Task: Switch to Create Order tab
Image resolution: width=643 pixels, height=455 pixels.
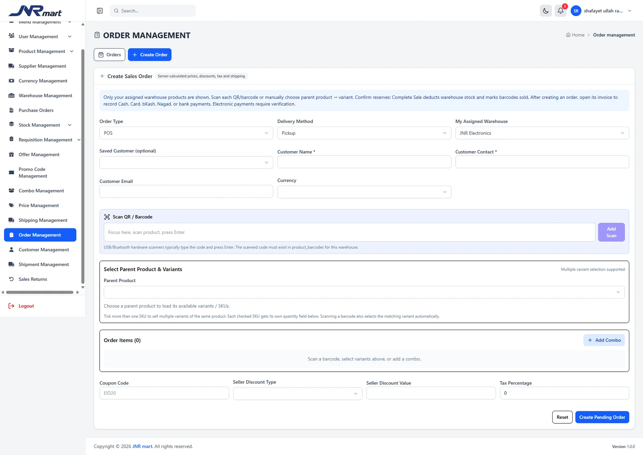Action: click(149, 55)
